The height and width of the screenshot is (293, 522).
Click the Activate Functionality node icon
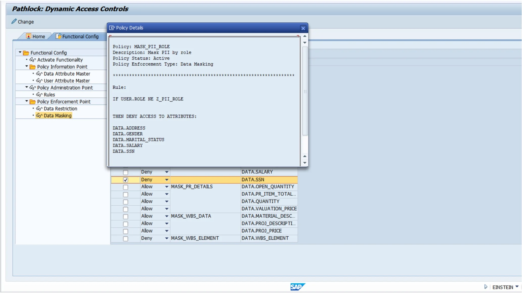(x=33, y=60)
